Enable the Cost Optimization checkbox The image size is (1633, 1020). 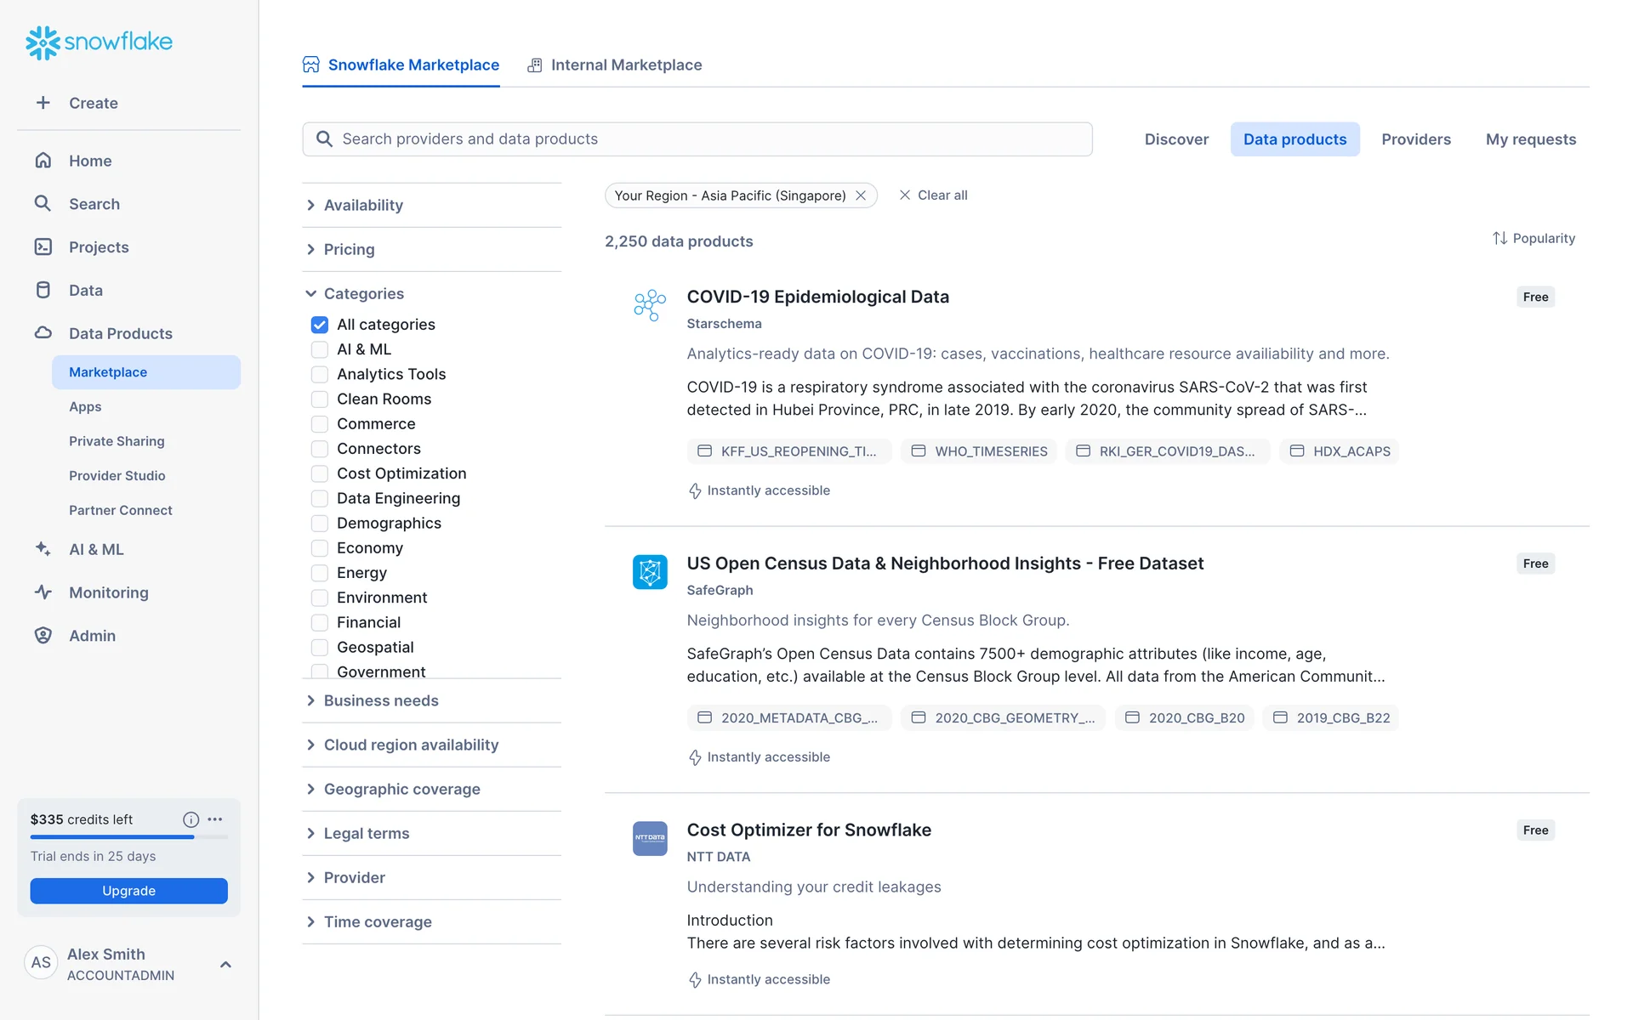[x=320, y=473]
